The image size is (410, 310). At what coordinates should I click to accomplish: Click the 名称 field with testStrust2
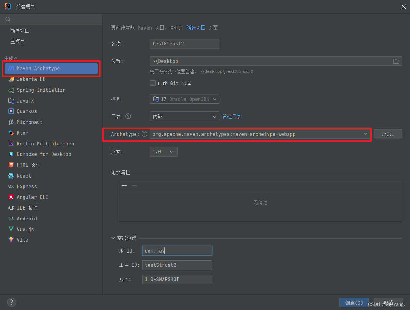pos(184,44)
